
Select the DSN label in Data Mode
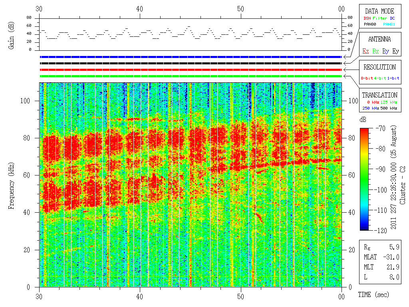point(366,18)
